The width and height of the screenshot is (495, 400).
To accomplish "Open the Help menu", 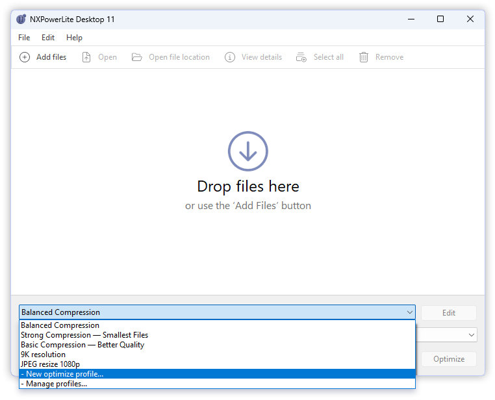I will point(74,38).
